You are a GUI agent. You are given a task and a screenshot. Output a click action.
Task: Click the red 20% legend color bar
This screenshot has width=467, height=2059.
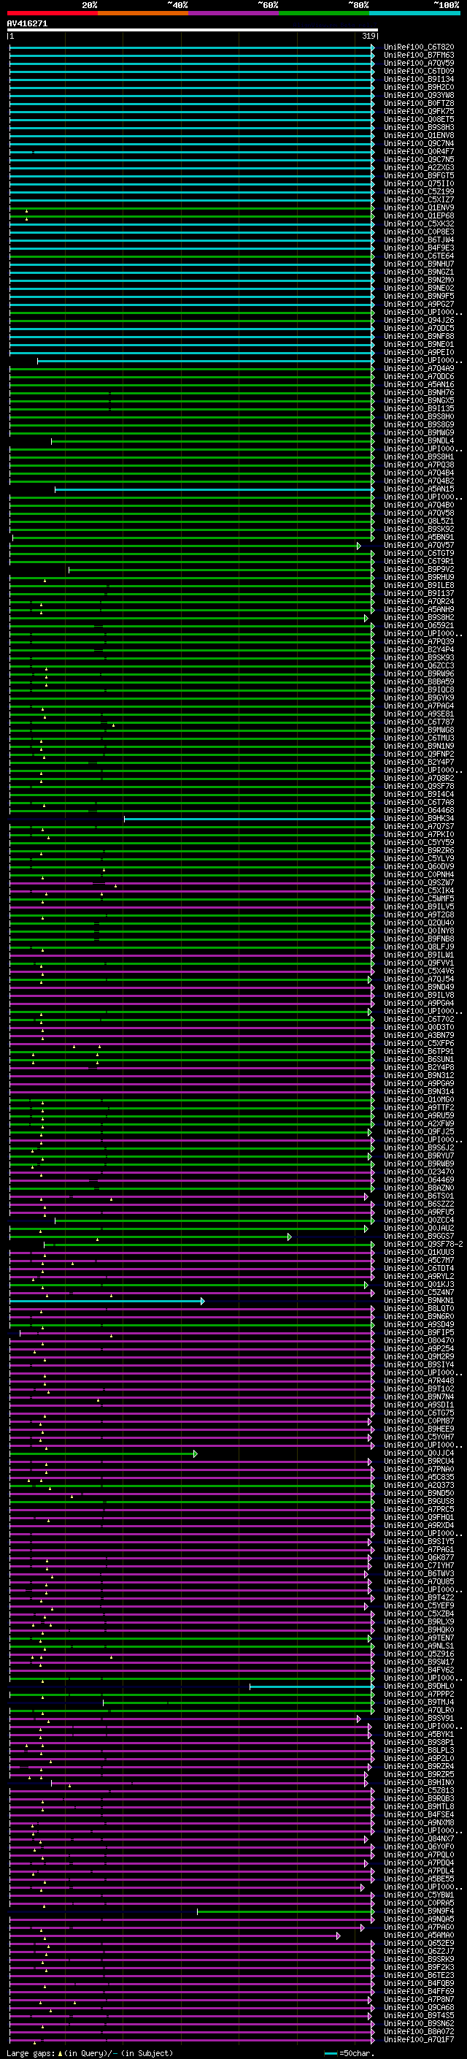tap(52, 13)
